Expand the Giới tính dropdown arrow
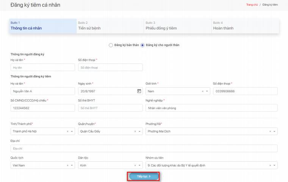The height and width of the screenshot is (182, 288). [x=207, y=91]
